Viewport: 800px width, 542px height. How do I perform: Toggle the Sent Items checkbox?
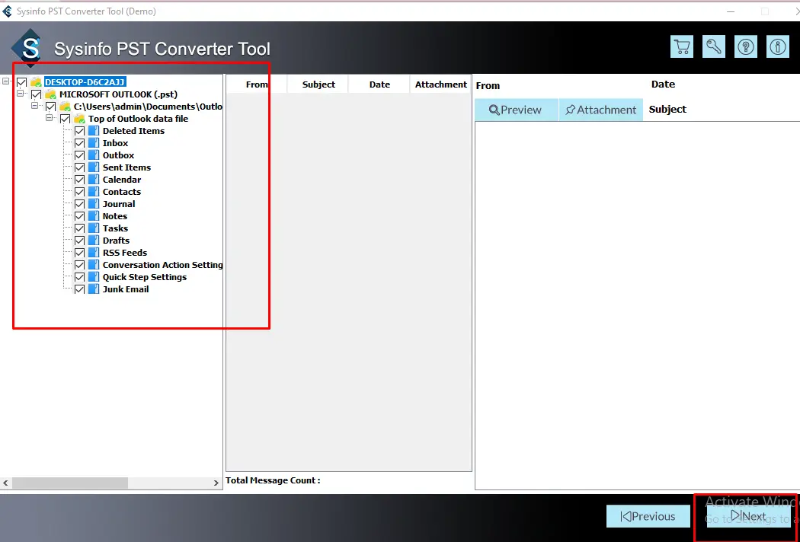click(x=79, y=167)
